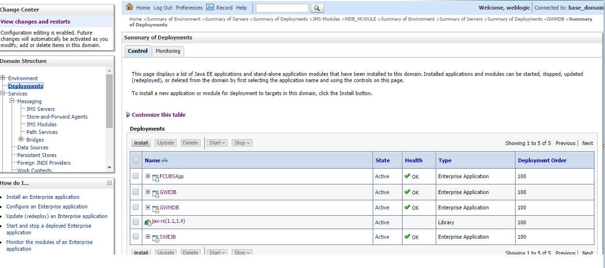Click the OK checkmark in FCUBSApp row

coord(407,176)
